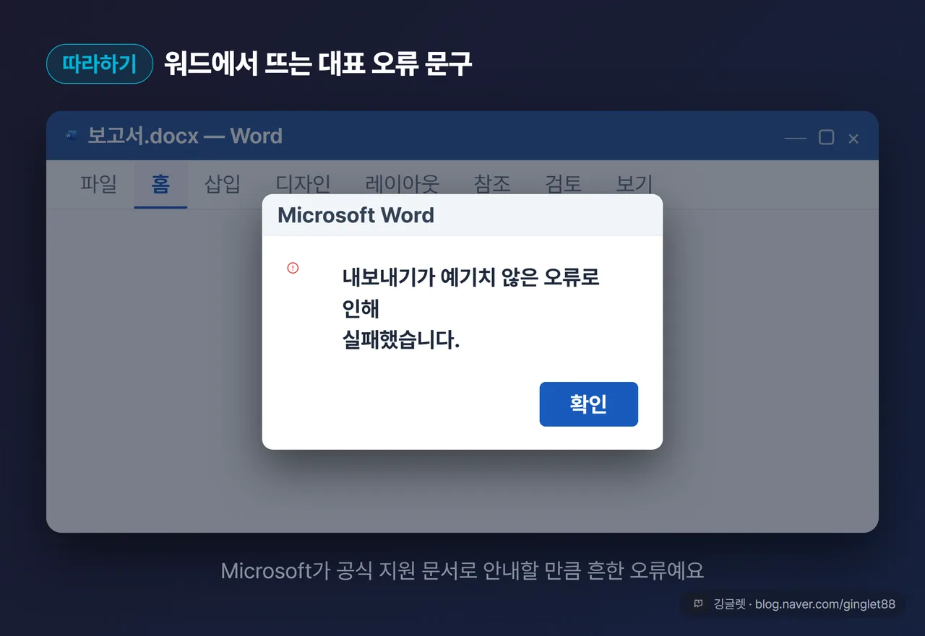Close the 보고서.docx Word window

(x=853, y=138)
